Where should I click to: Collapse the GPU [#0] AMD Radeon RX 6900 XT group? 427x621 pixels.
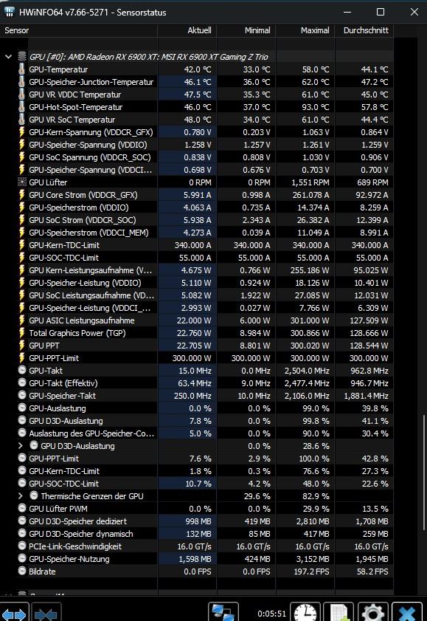pyautogui.click(x=8, y=57)
